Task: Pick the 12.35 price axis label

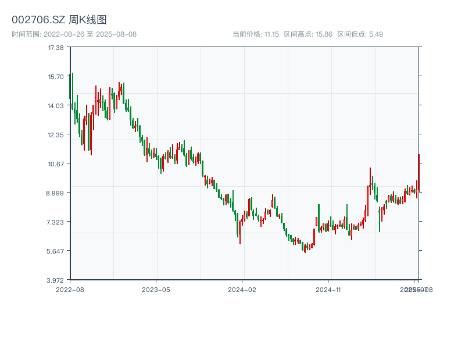Action: [56, 134]
